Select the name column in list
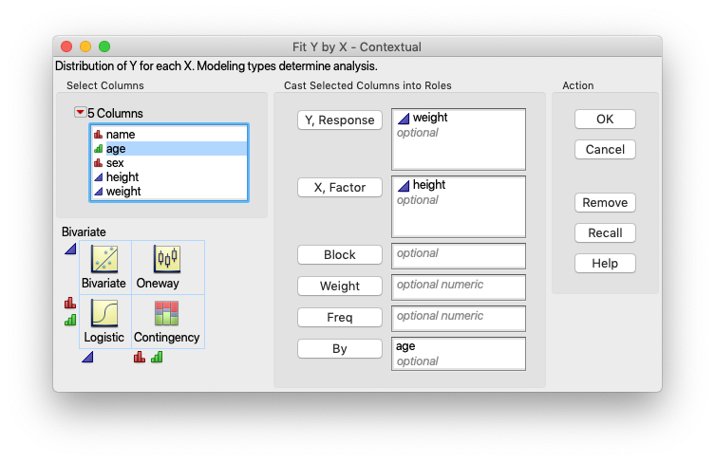This screenshot has height=462, width=715. click(x=121, y=135)
